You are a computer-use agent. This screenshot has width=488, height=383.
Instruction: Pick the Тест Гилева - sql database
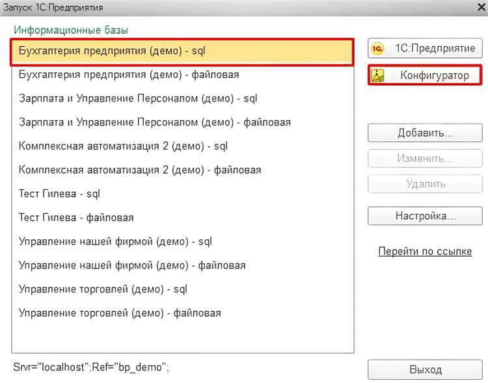pyautogui.click(x=59, y=194)
